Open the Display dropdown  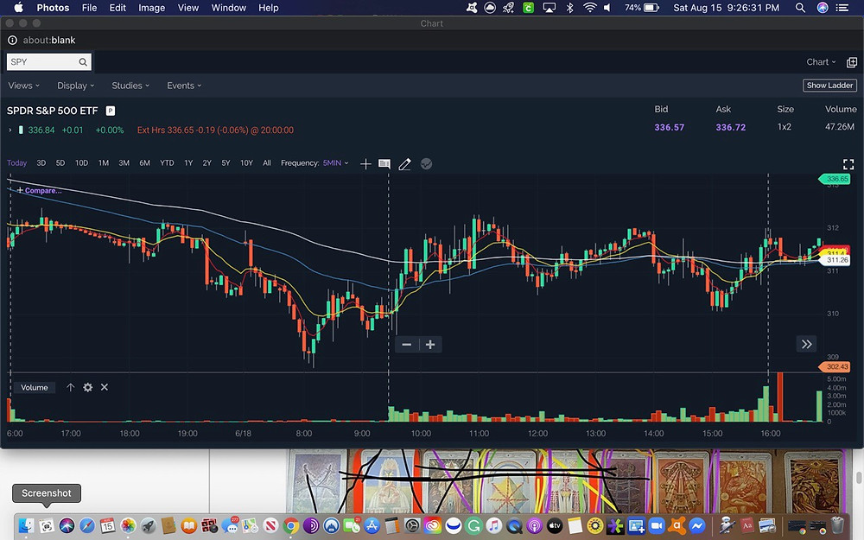tap(75, 86)
